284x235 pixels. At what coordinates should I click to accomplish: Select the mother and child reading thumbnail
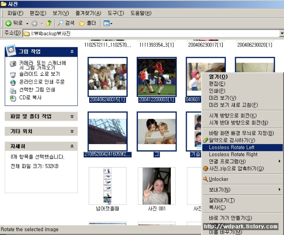point(157,131)
